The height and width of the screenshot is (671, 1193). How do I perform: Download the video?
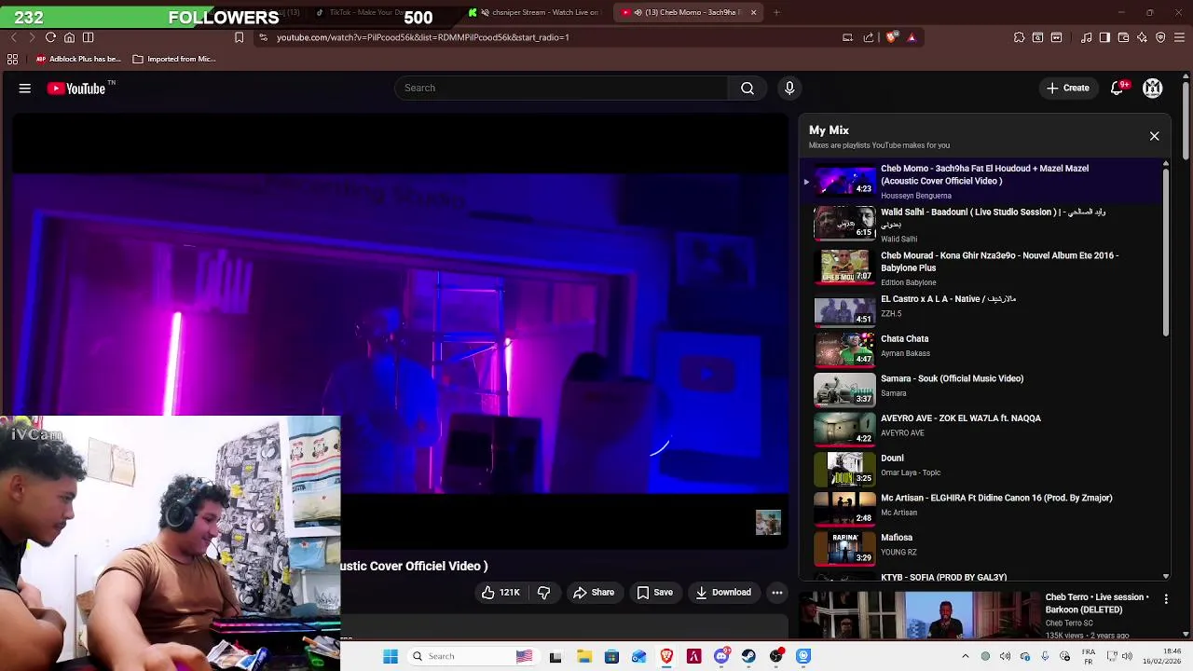pyautogui.click(x=723, y=593)
